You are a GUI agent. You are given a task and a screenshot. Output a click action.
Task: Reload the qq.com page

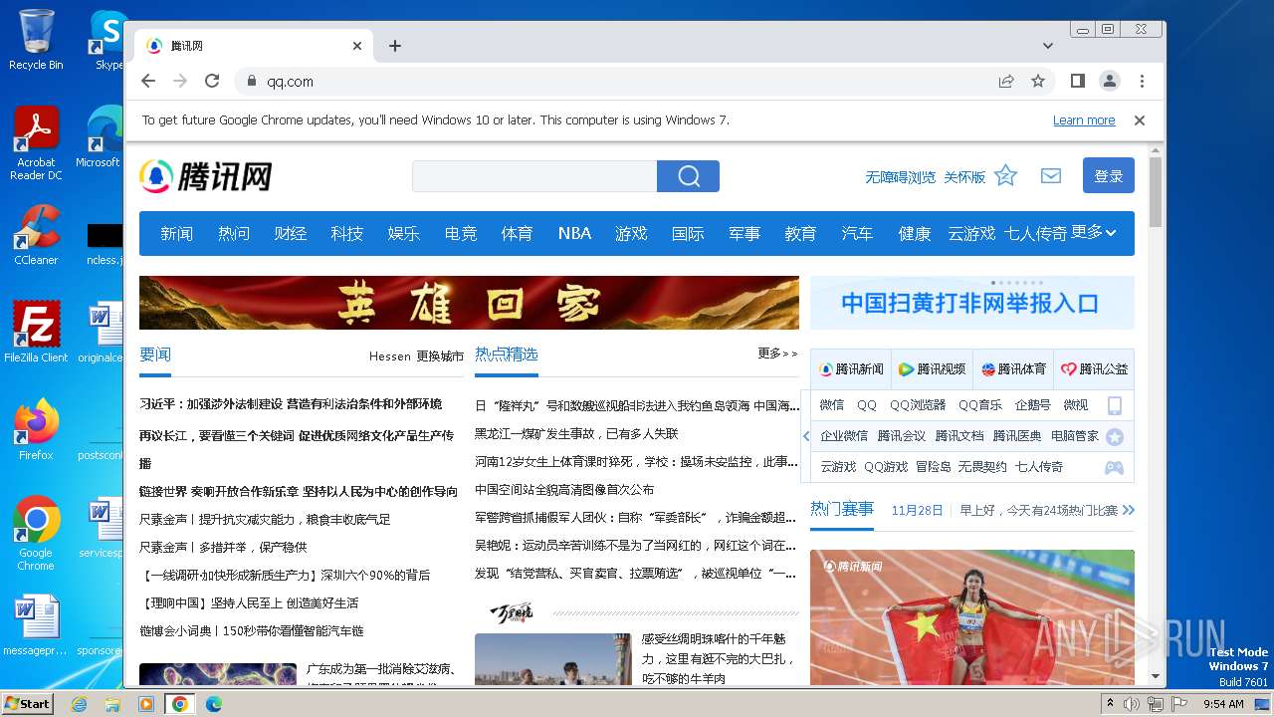click(212, 81)
